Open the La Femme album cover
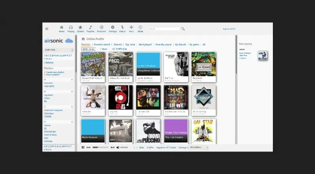The height and width of the screenshot is (174, 315). 204,64
